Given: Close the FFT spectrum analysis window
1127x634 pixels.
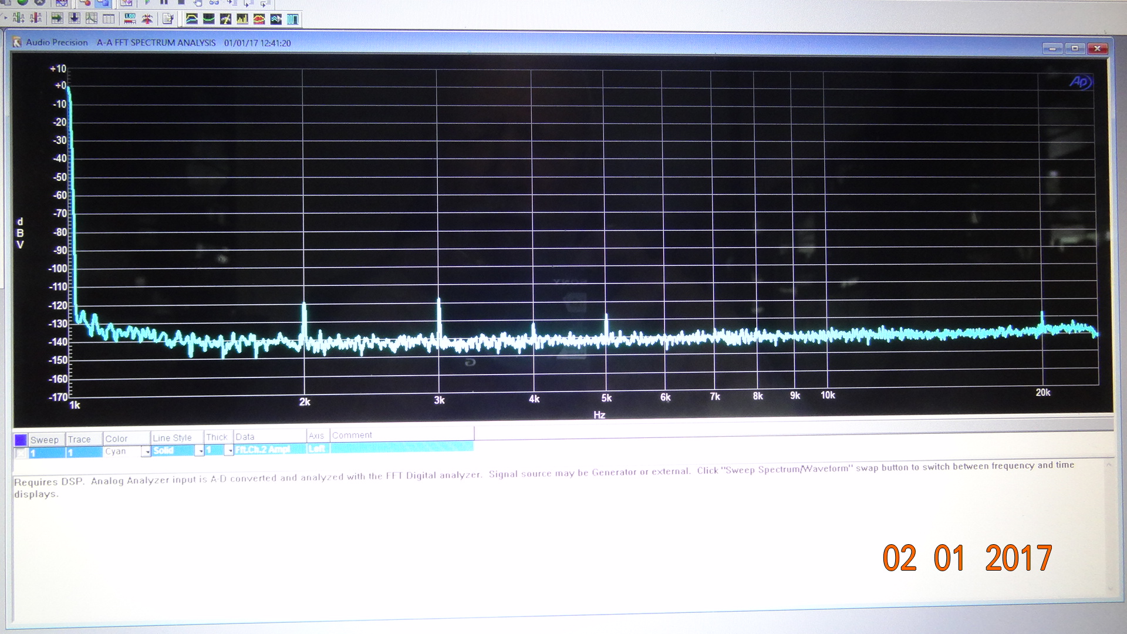Looking at the screenshot, I should [x=1097, y=48].
